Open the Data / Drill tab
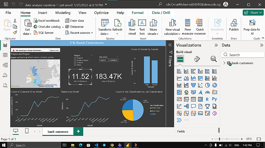This screenshot has width=265, height=148. click(x=161, y=13)
